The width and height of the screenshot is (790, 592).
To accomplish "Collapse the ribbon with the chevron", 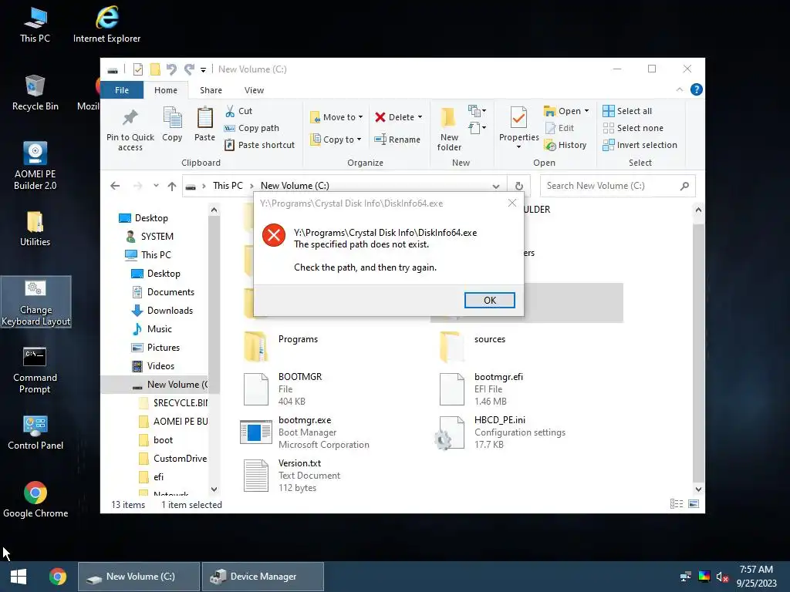I will [679, 89].
